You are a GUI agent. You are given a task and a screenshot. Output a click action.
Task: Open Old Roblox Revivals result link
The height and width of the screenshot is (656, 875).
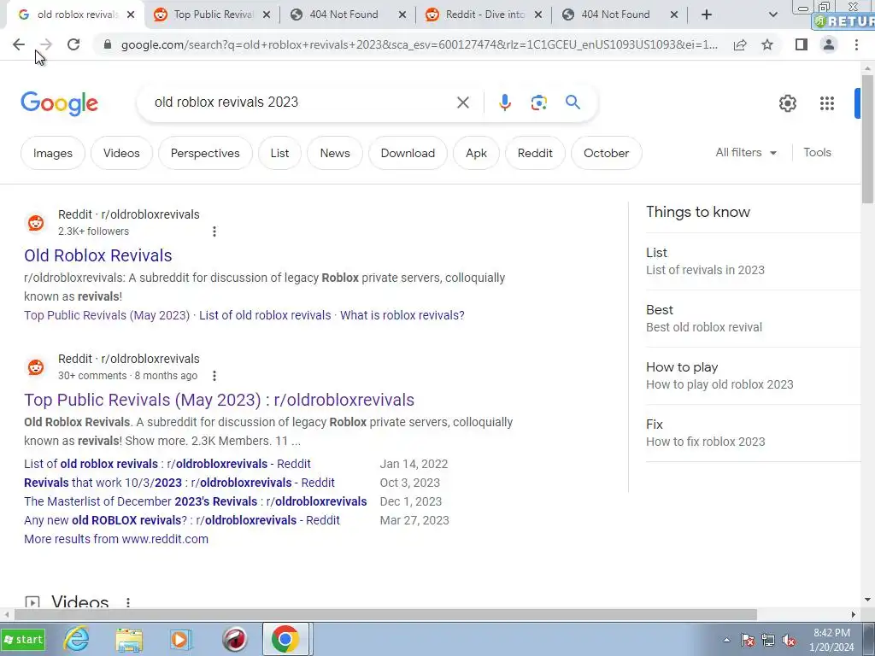coord(97,255)
